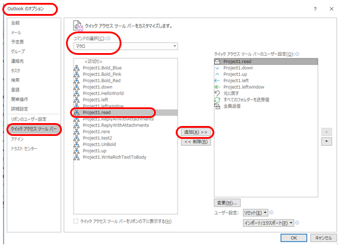This screenshot has width=338, height=245.
Task: Confirm with the OK button
Action: [294, 238]
